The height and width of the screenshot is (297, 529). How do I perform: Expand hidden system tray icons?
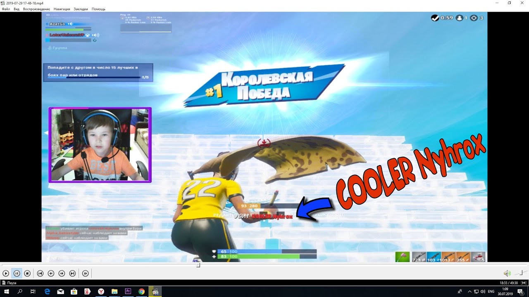click(469, 292)
